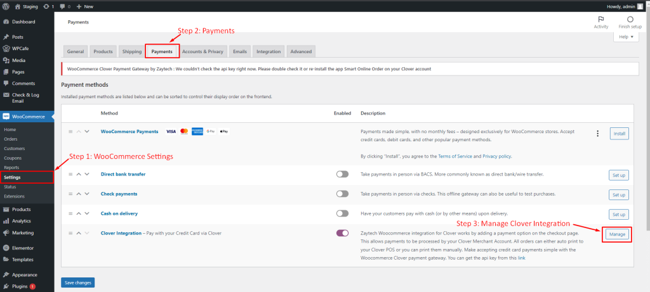Enable the Direct bank transfer toggle
Viewport: 650px width, 292px height.
click(342, 174)
